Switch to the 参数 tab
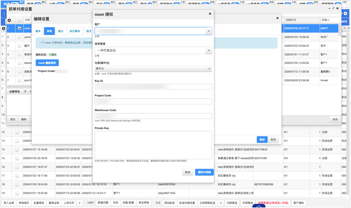This screenshot has width=351, height=208. pos(49,31)
